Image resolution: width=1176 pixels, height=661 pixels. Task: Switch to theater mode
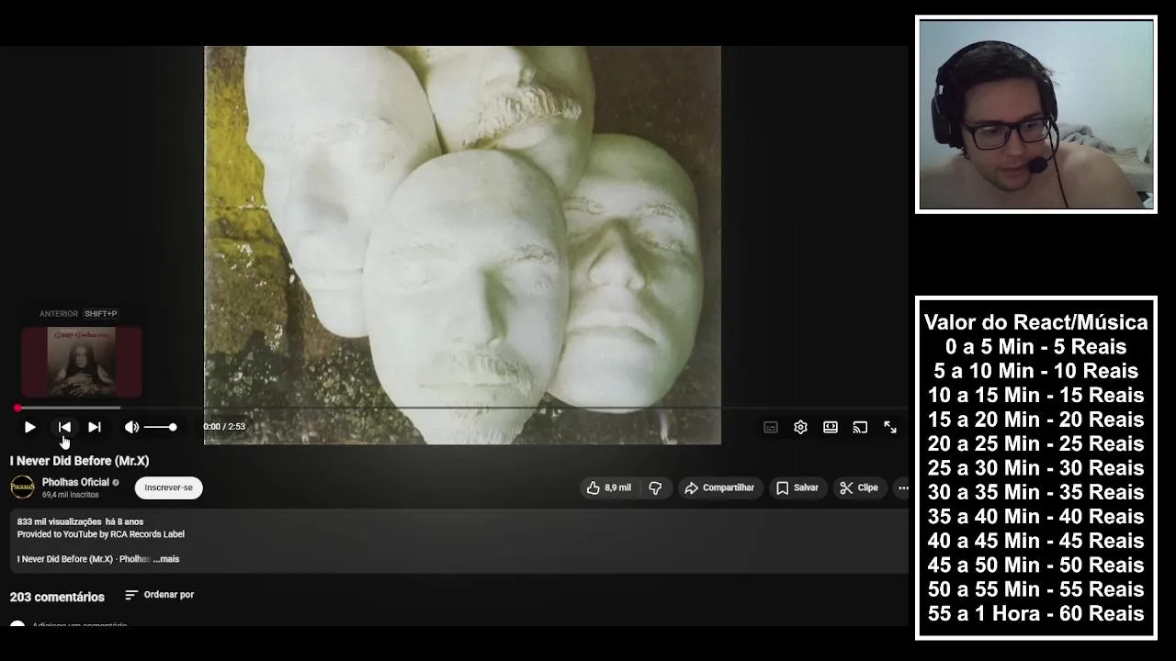(831, 427)
